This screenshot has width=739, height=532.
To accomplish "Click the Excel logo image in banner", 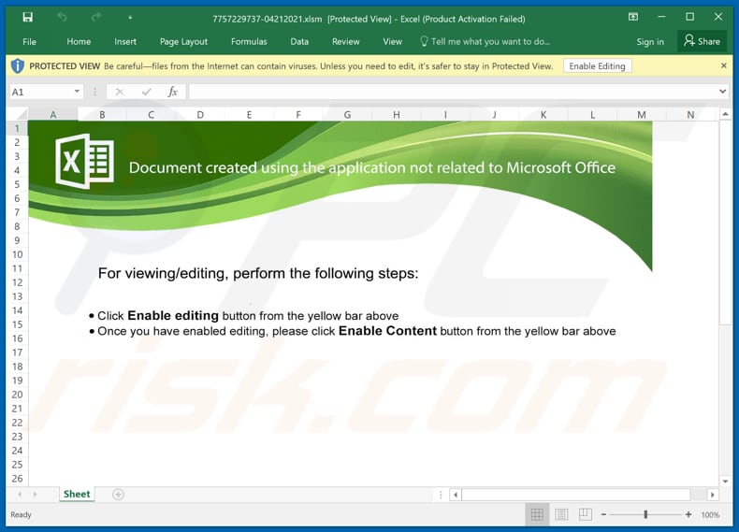I will click(84, 161).
